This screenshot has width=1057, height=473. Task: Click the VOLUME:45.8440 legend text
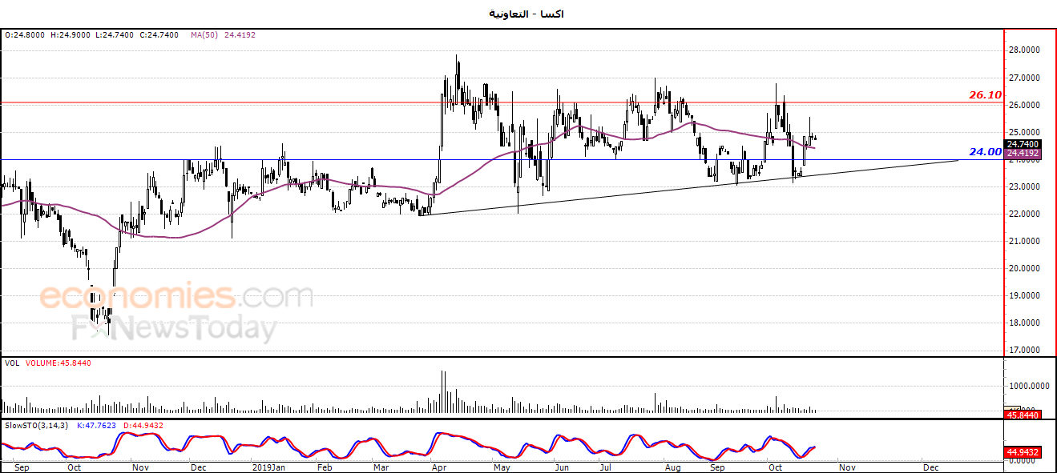(59, 363)
